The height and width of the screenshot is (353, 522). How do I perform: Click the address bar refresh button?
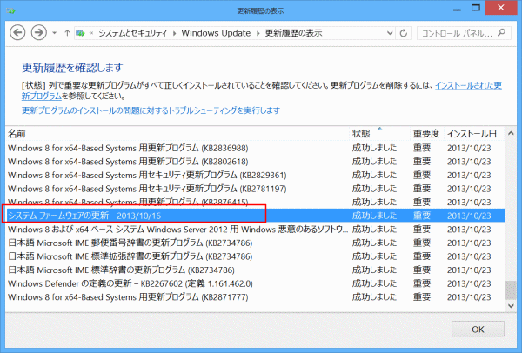(404, 34)
